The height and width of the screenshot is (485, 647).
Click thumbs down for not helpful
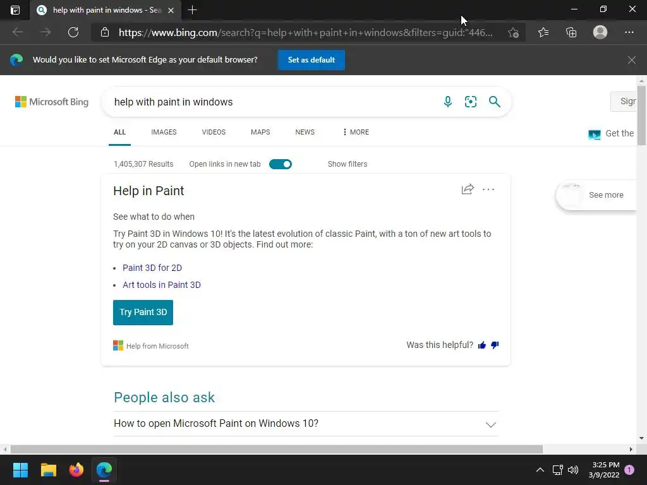click(495, 345)
